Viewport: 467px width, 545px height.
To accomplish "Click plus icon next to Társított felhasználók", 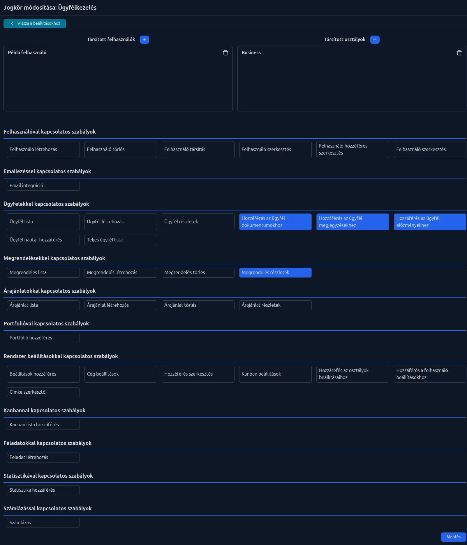I will click(144, 40).
